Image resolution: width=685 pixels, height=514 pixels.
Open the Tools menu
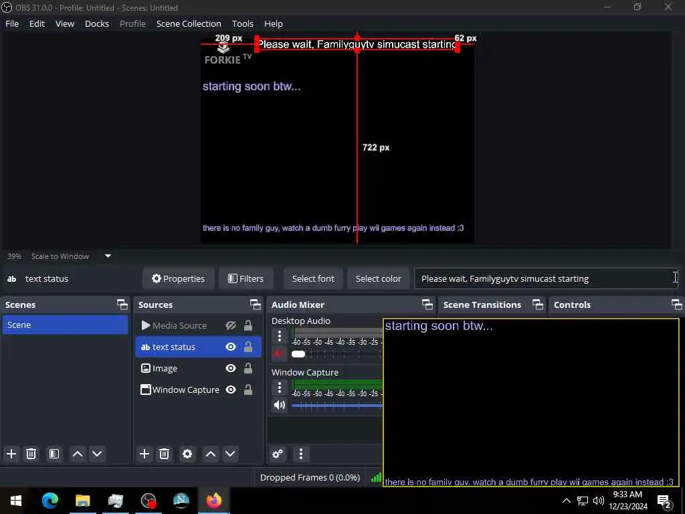[x=242, y=23]
